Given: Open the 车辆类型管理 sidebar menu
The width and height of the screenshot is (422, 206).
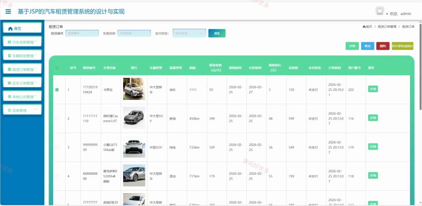Looking at the screenshot, I should [22, 56].
